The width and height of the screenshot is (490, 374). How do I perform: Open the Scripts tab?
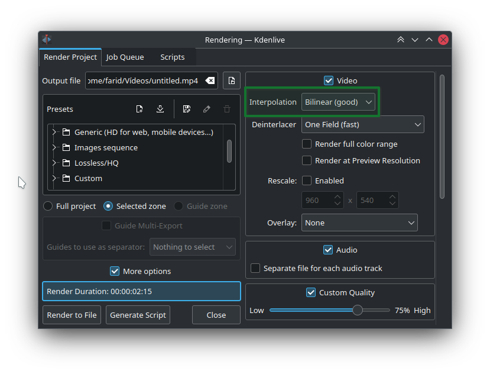173,57
